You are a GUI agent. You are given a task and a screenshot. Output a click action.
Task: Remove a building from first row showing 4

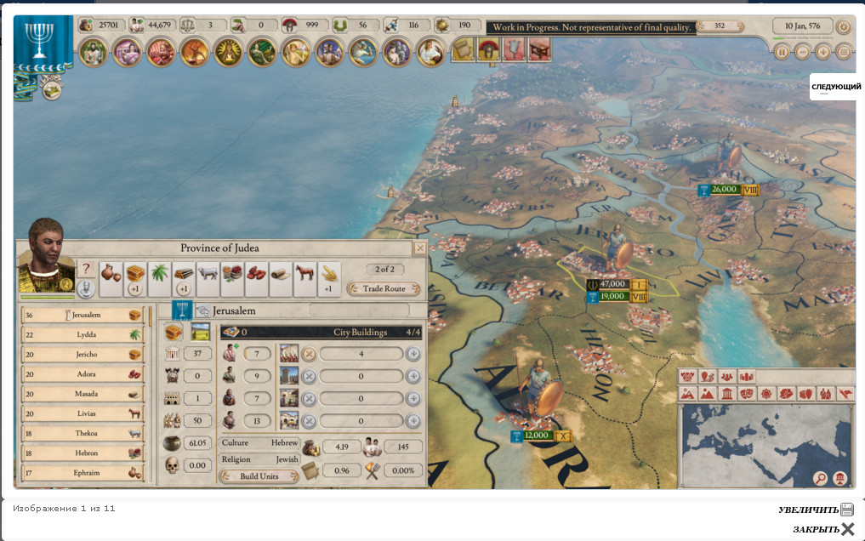(x=309, y=354)
